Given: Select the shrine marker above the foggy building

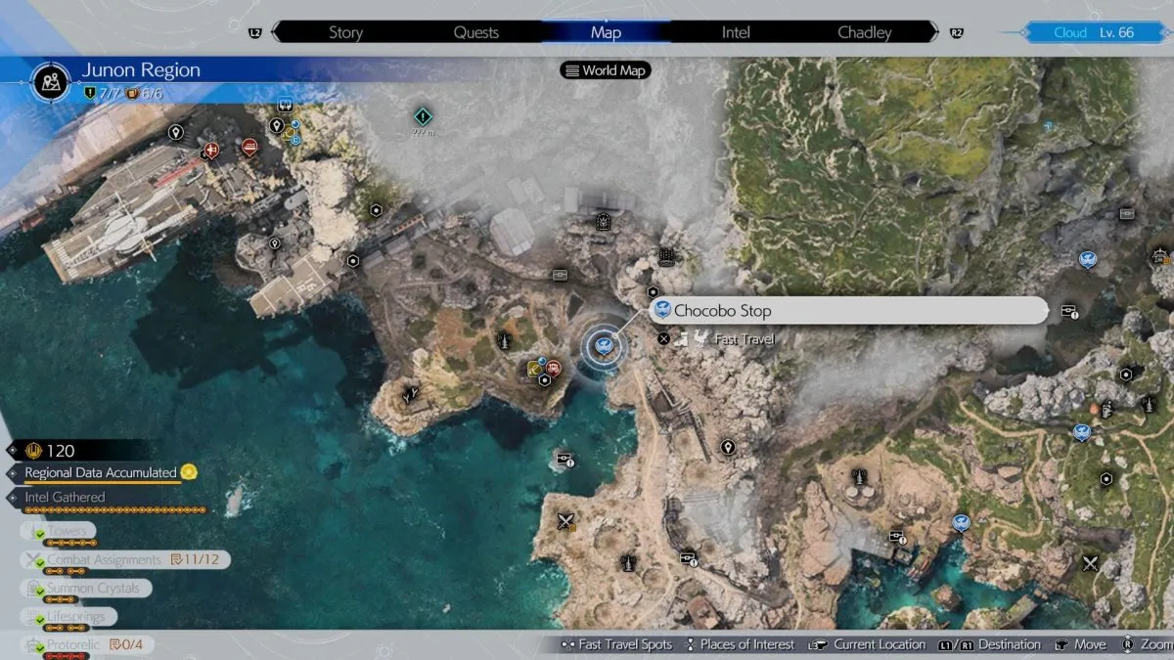Looking at the screenshot, I should (604, 223).
